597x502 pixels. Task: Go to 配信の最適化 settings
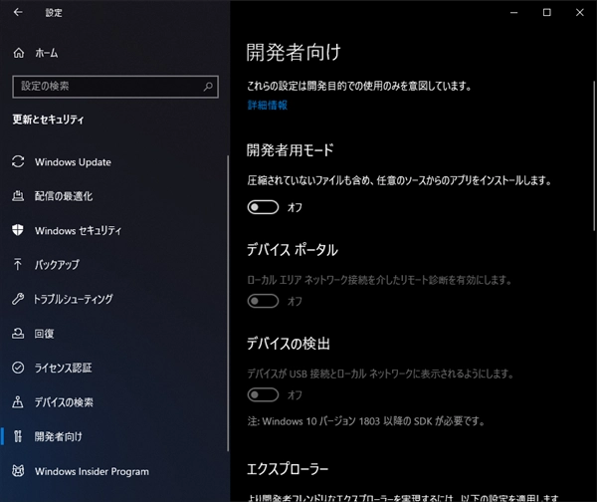113,196
